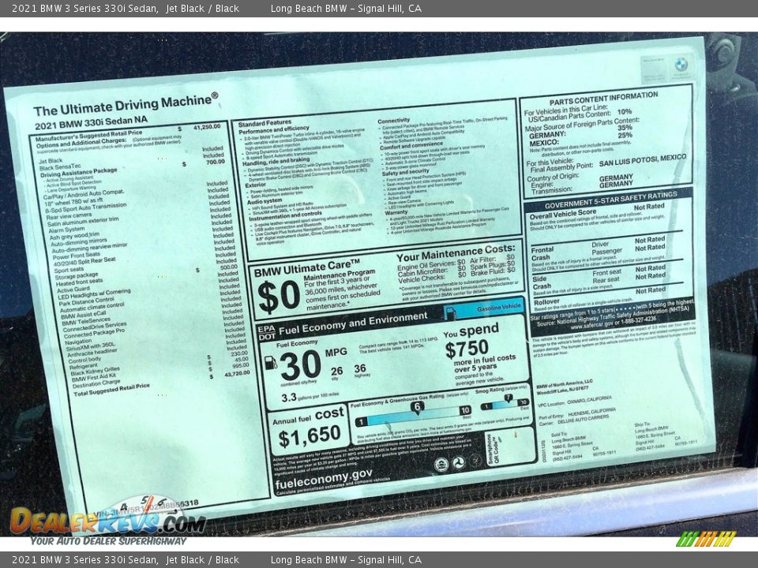Image resolution: width=758 pixels, height=568 pixels.
Task: Click the Connectivity section heading
Action: coord(393,121)
